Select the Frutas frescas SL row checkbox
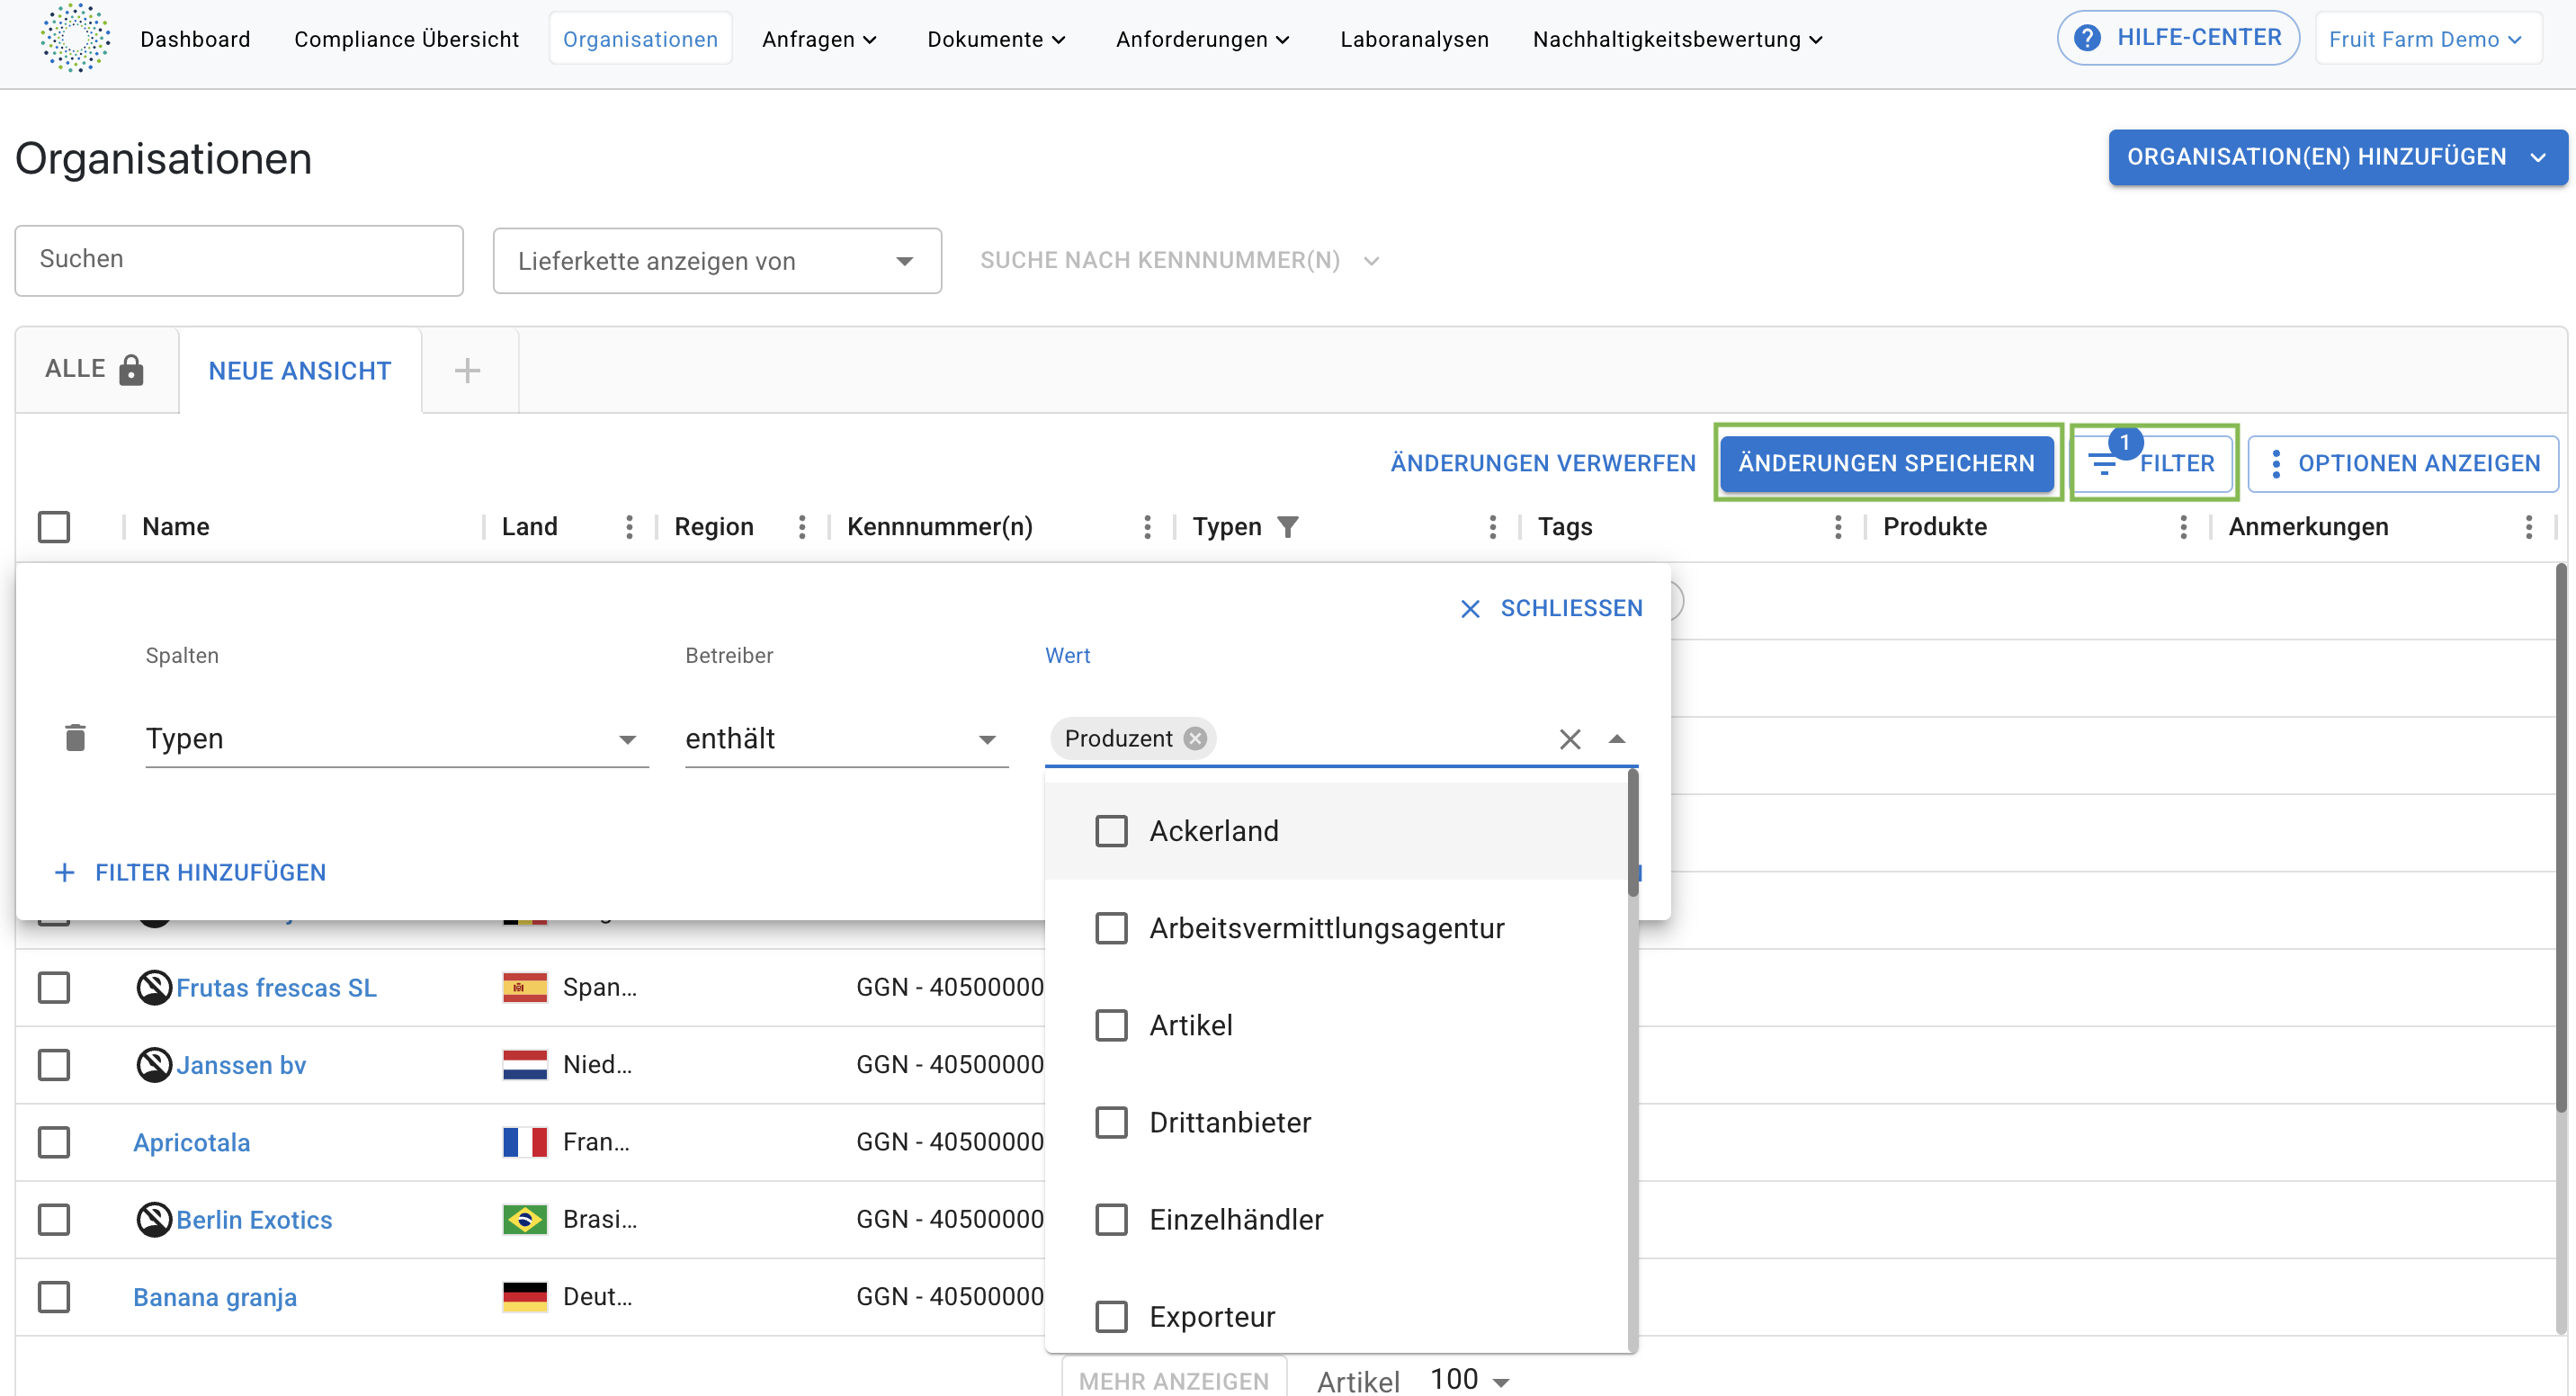The image size is (2576, 1396). click(x=54, y=988)
